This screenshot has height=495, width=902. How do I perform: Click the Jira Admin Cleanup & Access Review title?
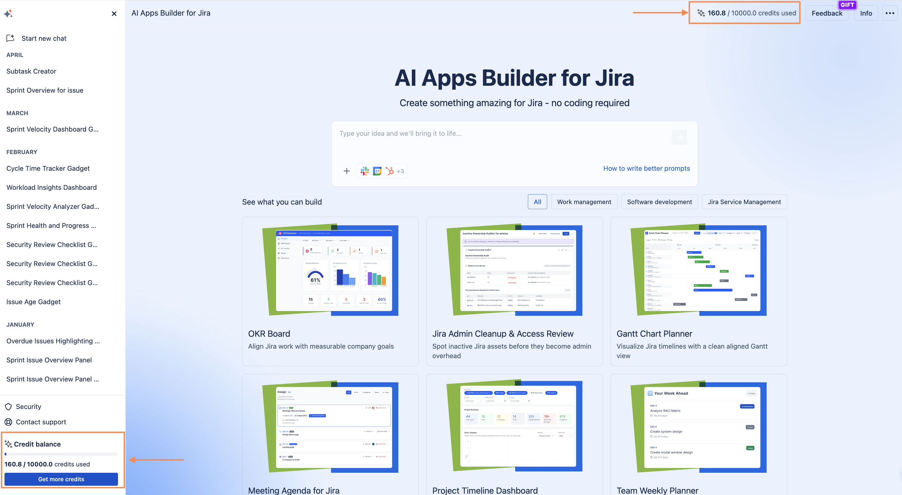tap(503, 334)
